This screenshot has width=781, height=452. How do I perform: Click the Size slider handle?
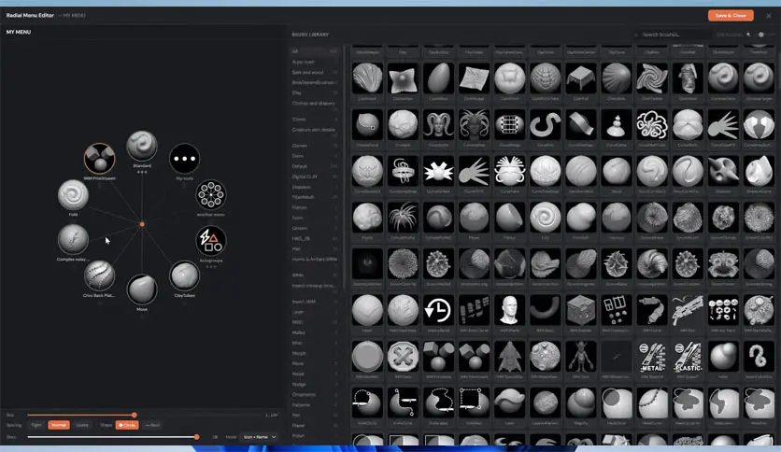[x=134, y=415]
